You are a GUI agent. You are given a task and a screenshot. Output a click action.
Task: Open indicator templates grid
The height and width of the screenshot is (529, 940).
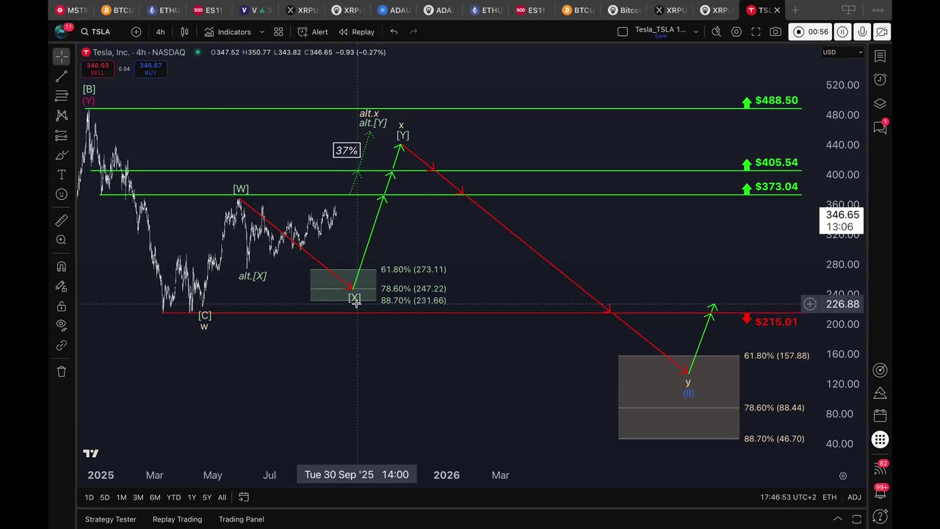[278, 32]
